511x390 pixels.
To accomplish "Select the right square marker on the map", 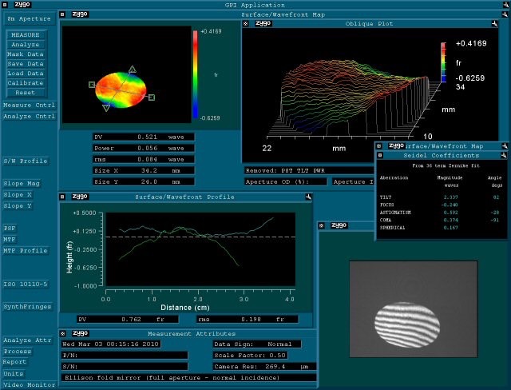I will (152, 97).
